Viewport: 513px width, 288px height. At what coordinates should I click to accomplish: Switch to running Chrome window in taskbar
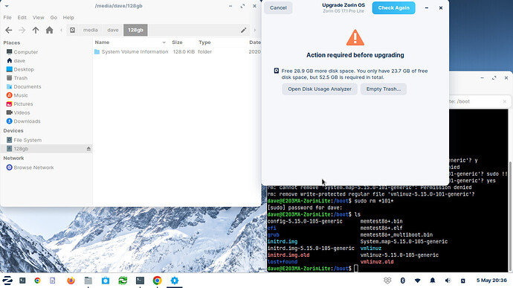(158, 281)
